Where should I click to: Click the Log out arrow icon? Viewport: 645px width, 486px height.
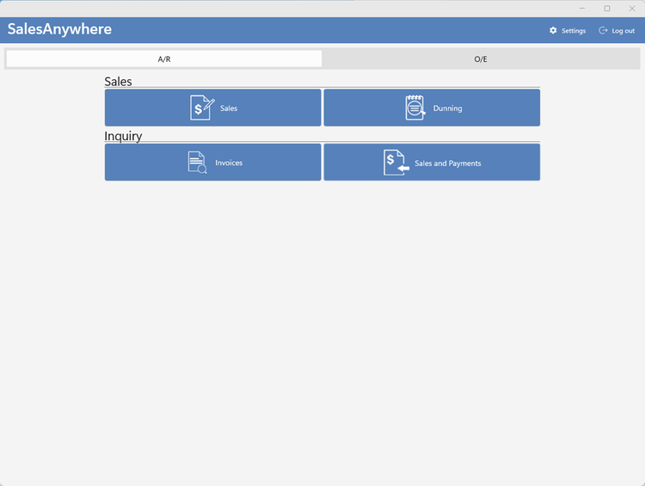click(x=603, y=31)
